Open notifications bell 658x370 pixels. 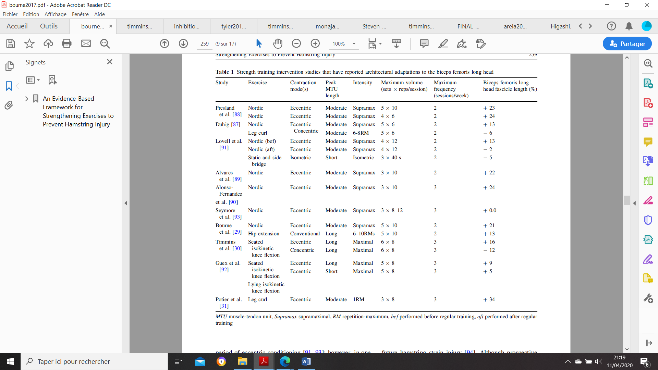[629, 26]
